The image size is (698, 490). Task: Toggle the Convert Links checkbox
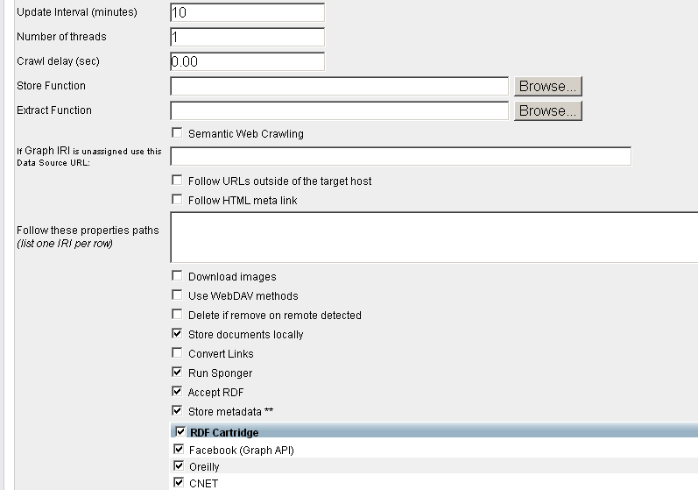(x=177, y=353)
